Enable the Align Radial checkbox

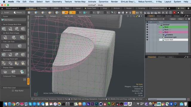(13, 91)
